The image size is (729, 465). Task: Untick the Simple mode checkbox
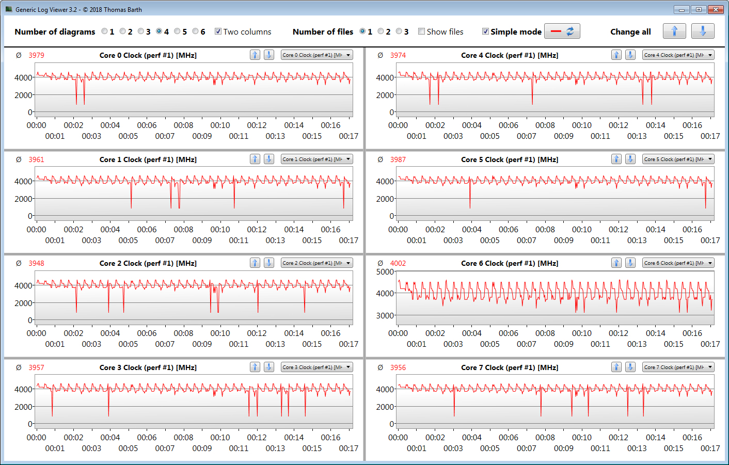(485, 31)
